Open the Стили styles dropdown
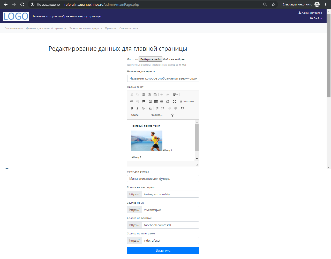331x259 pixels. pos(139,115)
